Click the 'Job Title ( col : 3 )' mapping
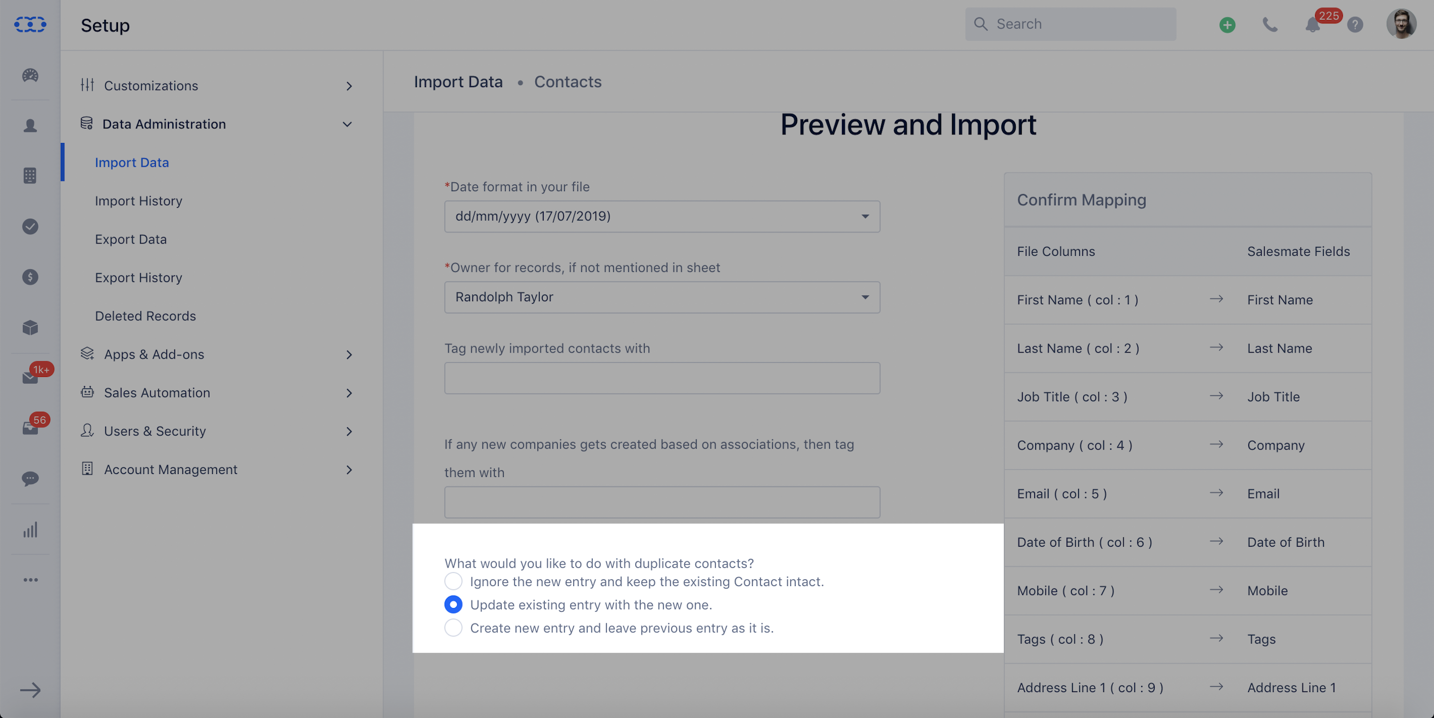Image resolution: width=1434 pixels, height=718 pixels. (x=1072, y=397)
